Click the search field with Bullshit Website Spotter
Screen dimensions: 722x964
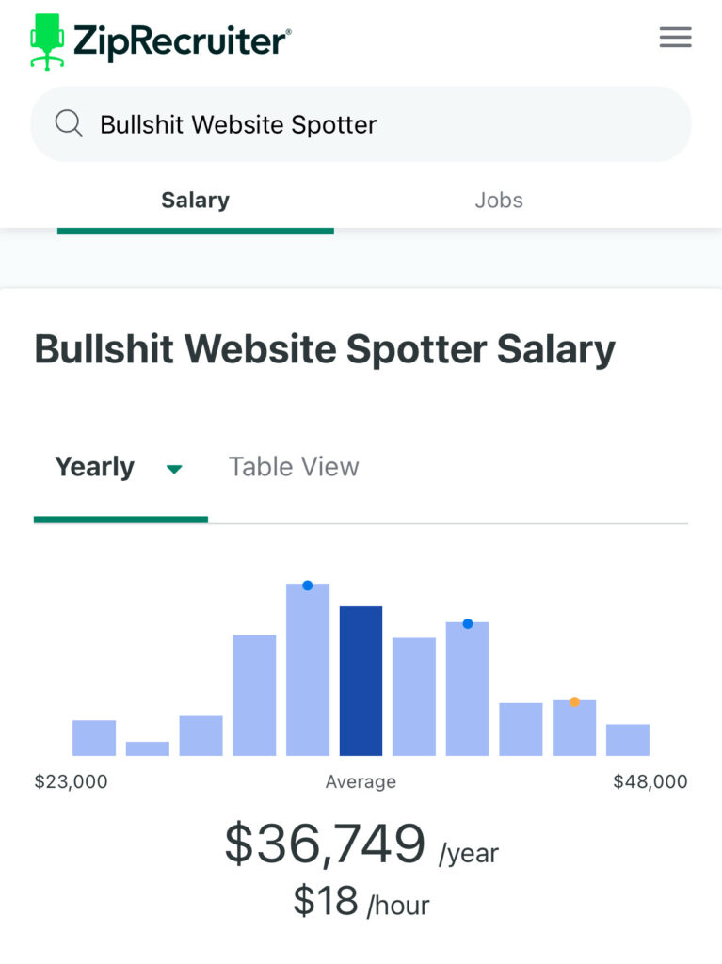(x=377, y=124)
